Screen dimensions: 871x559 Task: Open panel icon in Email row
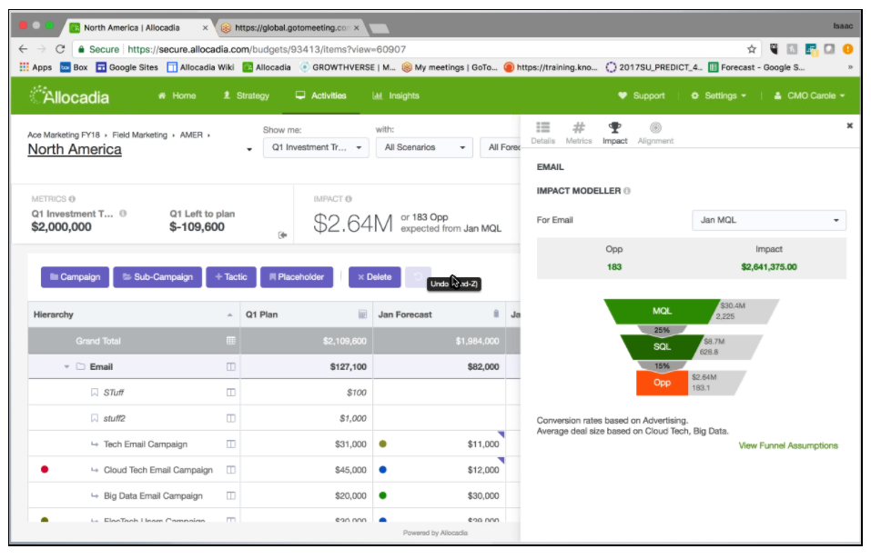tap(231, 366)
